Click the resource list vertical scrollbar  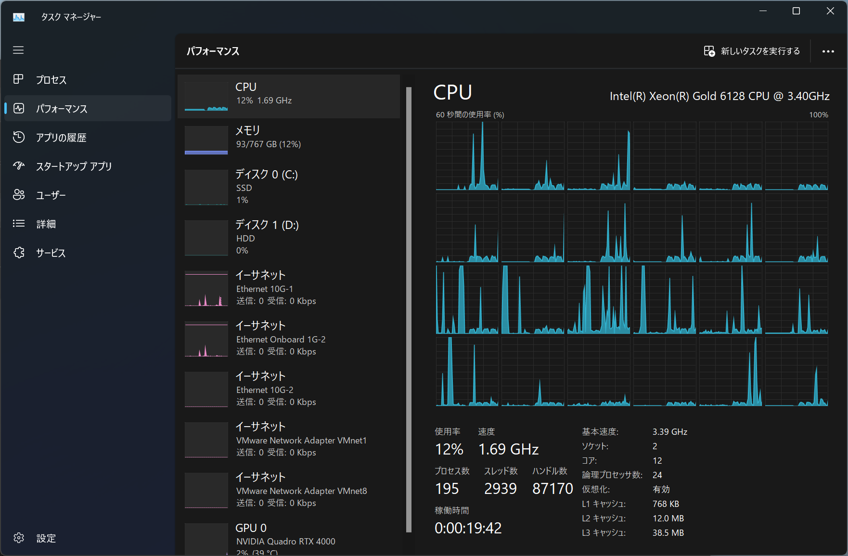point(409,308)
